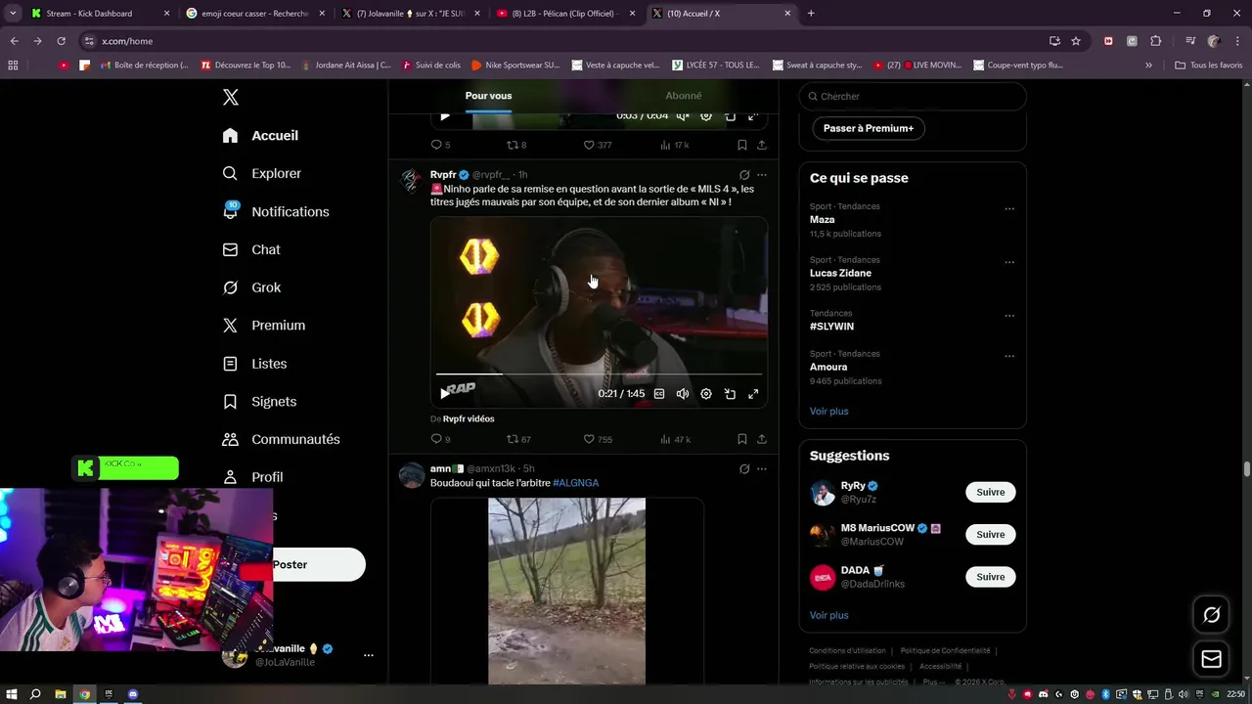The width and height of the screenshot is (1252, 704).
Task: Bookmark the Rvpfr post
Action: point(742,439)
